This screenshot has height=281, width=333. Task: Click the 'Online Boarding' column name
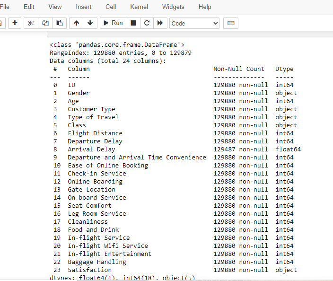click(x=95, y=182)
